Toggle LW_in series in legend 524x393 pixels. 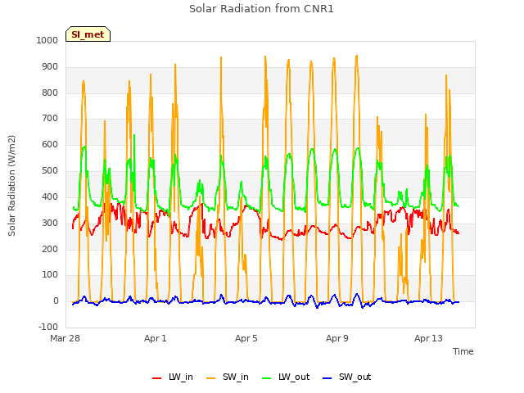click(x=173, y=377)
